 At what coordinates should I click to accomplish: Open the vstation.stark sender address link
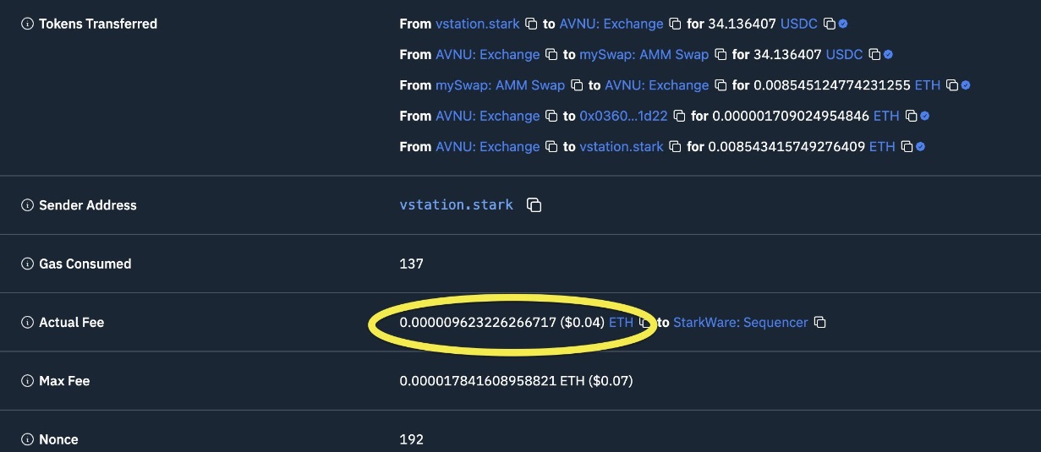pyautogui.click(x=456, y=205)
